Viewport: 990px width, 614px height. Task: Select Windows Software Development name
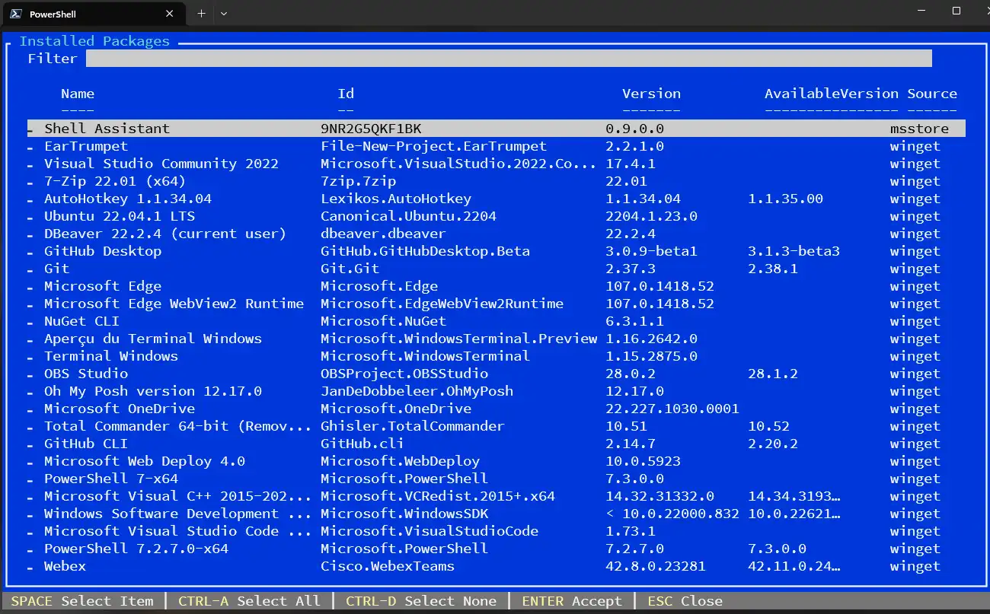tap(178, 514)
